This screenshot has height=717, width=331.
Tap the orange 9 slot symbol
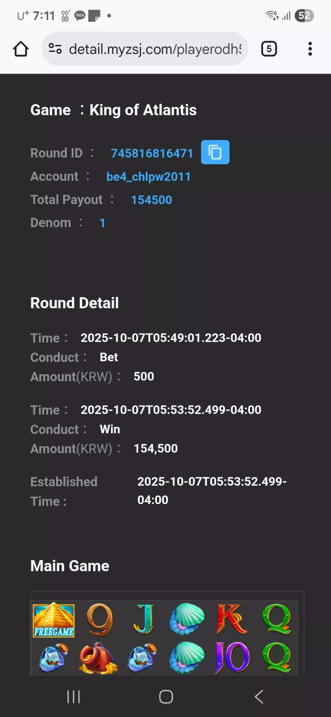click(99, 620)
